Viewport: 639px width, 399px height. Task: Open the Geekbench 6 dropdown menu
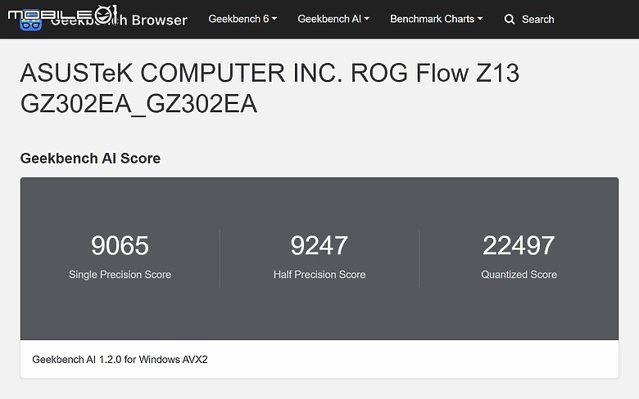[x=242, y=19]
